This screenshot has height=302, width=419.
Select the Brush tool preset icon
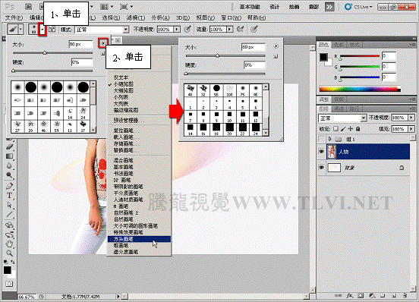click(x=13, y=29)
